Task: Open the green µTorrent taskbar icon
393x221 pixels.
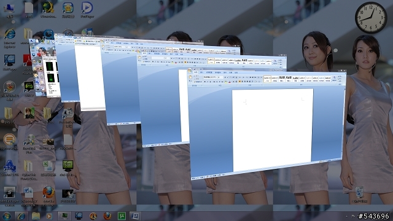Action: 122,216
